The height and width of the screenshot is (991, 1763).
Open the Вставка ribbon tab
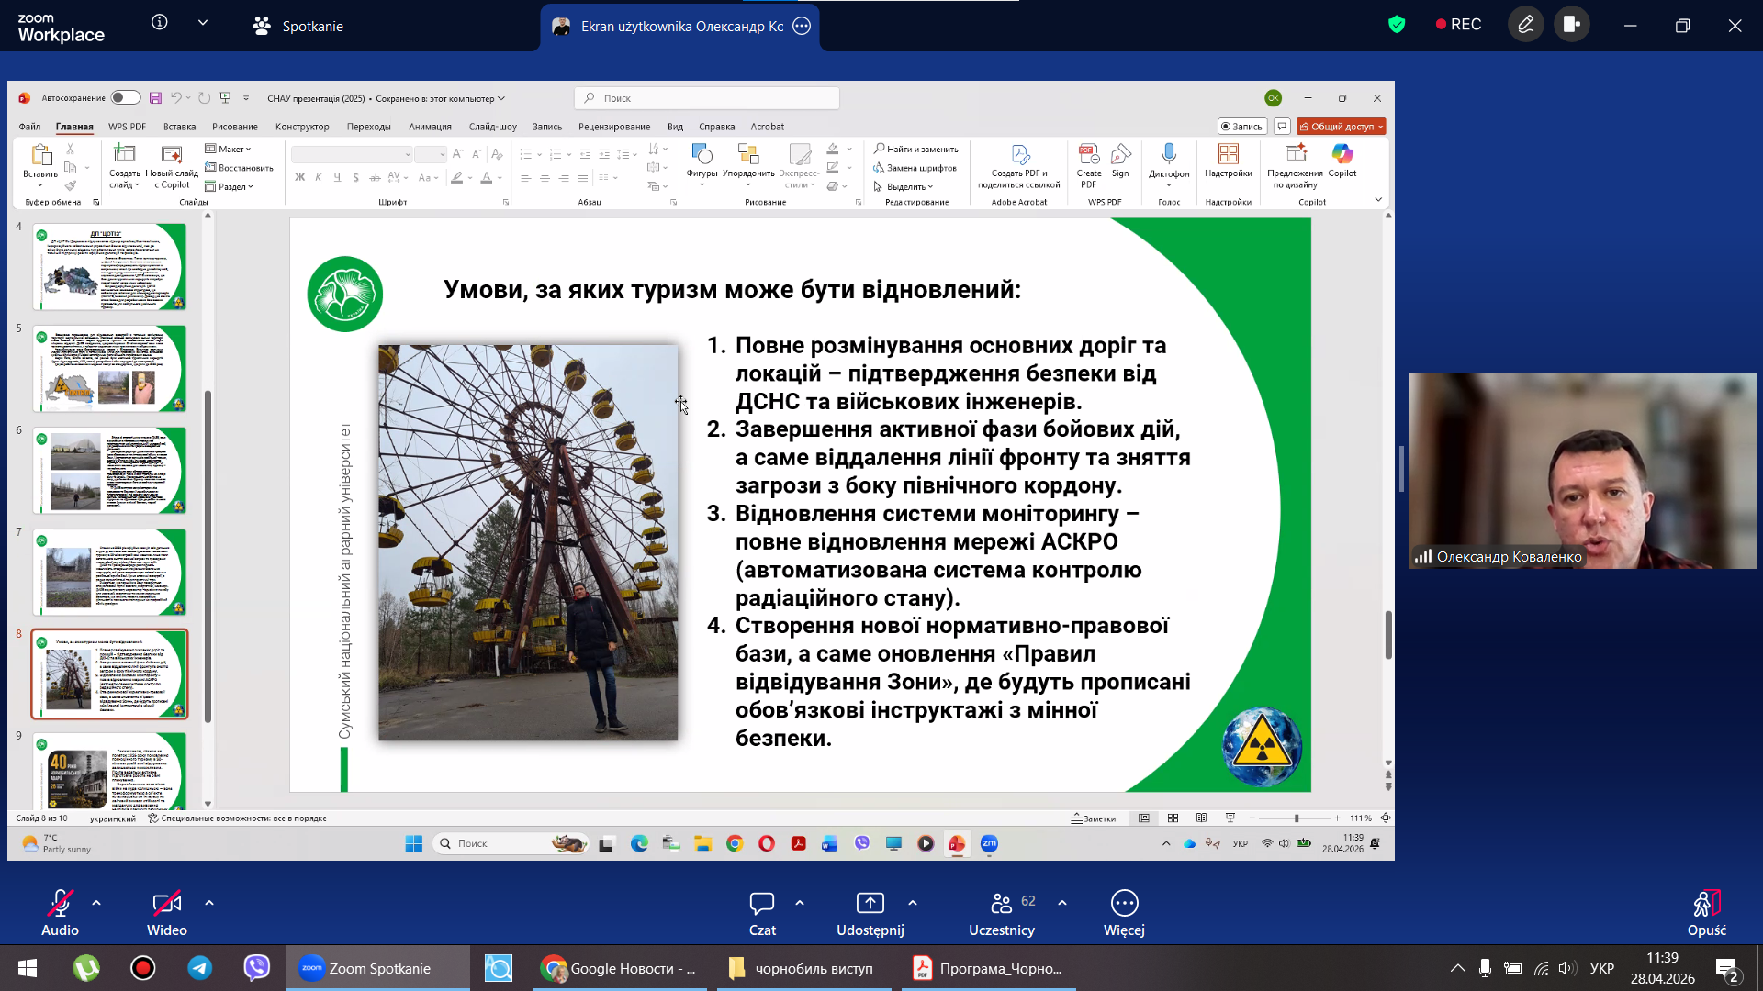pyautogui.click(x=179, y=127)
